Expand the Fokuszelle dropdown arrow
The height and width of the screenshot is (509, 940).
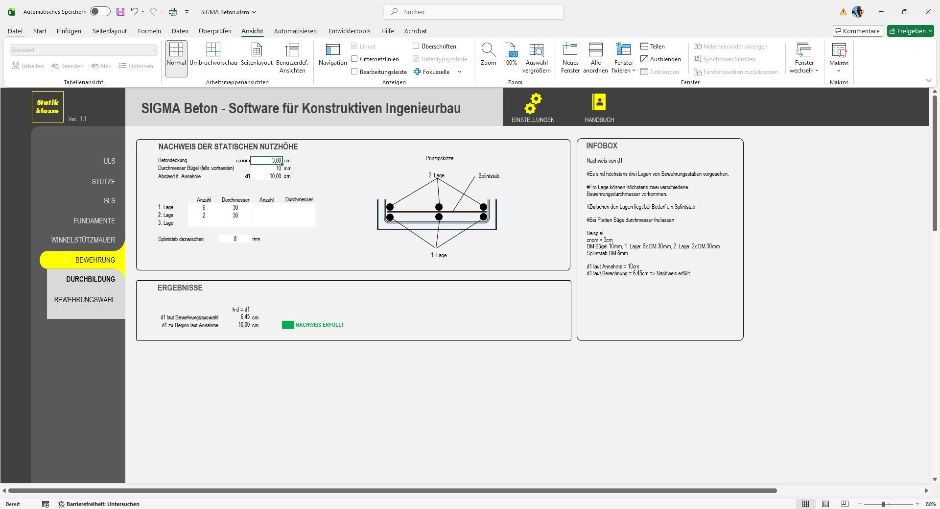pos(459,72)
